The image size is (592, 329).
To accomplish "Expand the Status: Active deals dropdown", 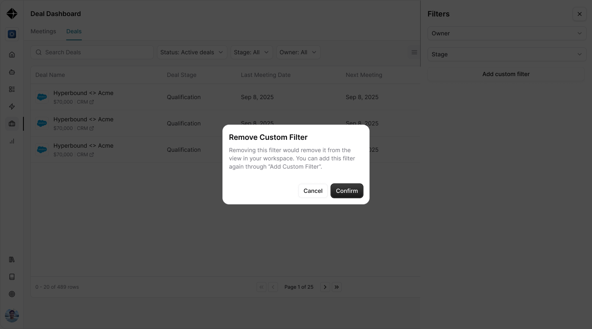I will point(192,52).
